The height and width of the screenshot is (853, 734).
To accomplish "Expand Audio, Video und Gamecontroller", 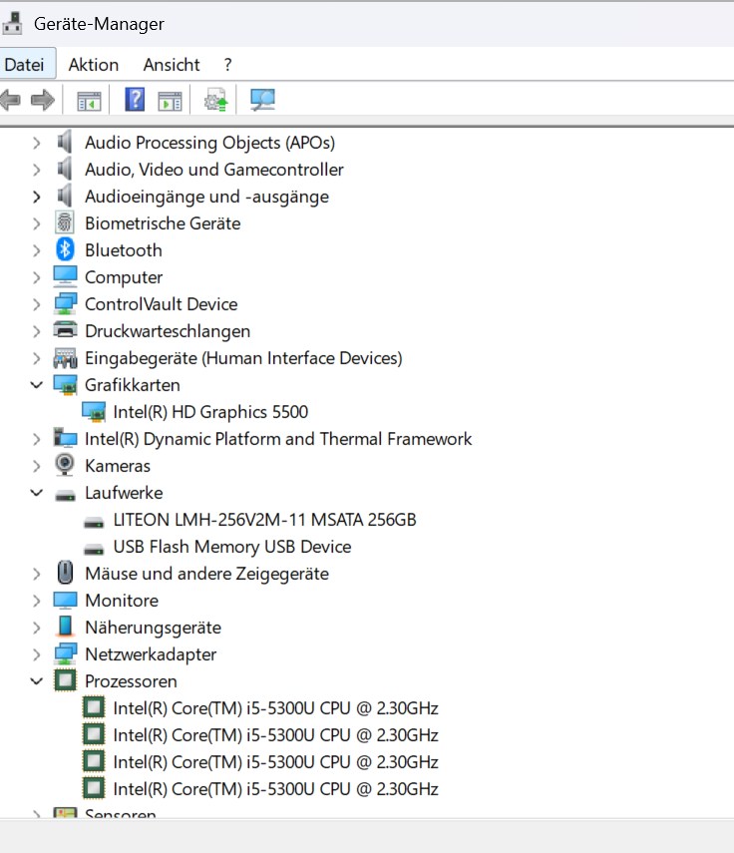I will coord(37,170).
